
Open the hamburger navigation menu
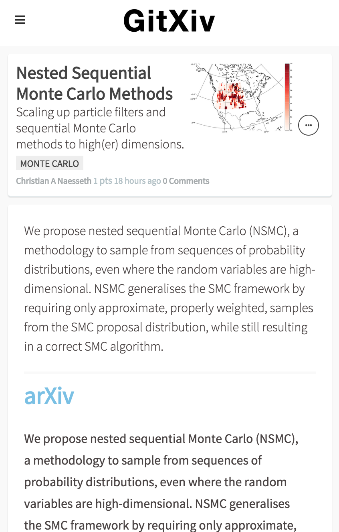20,20
